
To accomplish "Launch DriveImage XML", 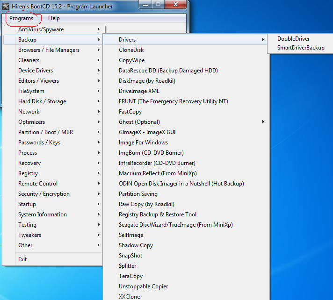I will click(186, 91).
